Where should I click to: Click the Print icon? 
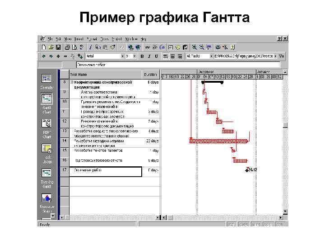(67, 47)
